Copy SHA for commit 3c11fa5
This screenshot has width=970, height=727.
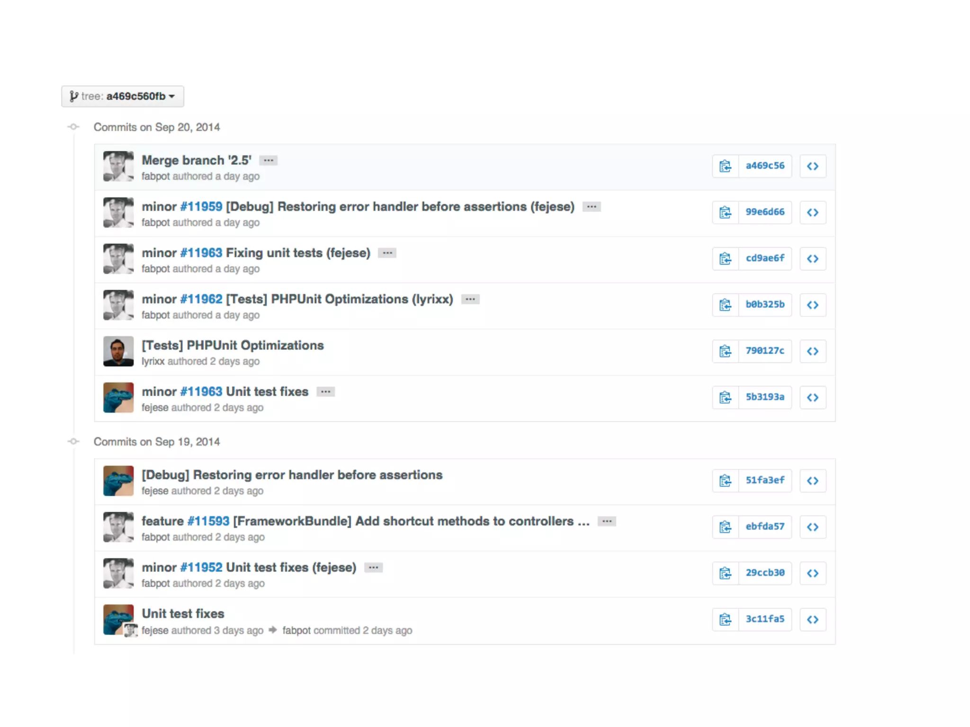725,620
